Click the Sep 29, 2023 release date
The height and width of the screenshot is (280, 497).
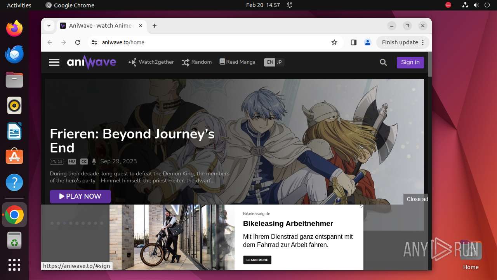pyautogui.click(x=118, y=161)
